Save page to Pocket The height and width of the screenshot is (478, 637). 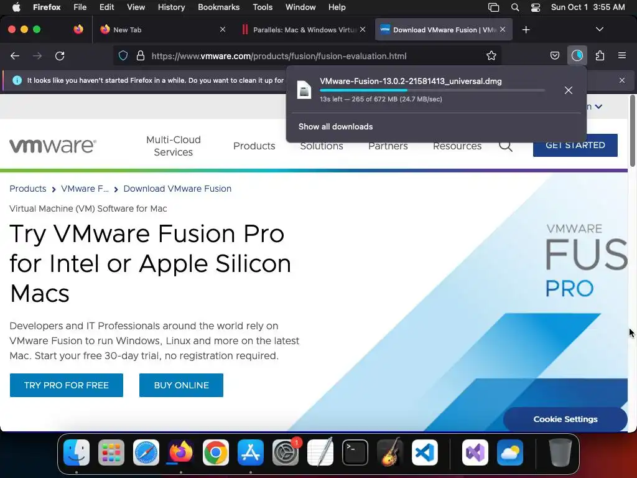click(x=554, y=55)
